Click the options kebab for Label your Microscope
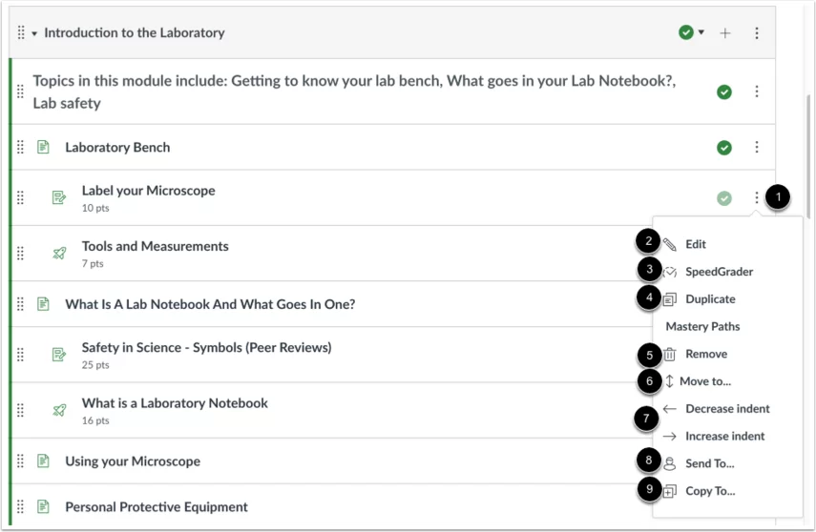 (x=757, y=198)
